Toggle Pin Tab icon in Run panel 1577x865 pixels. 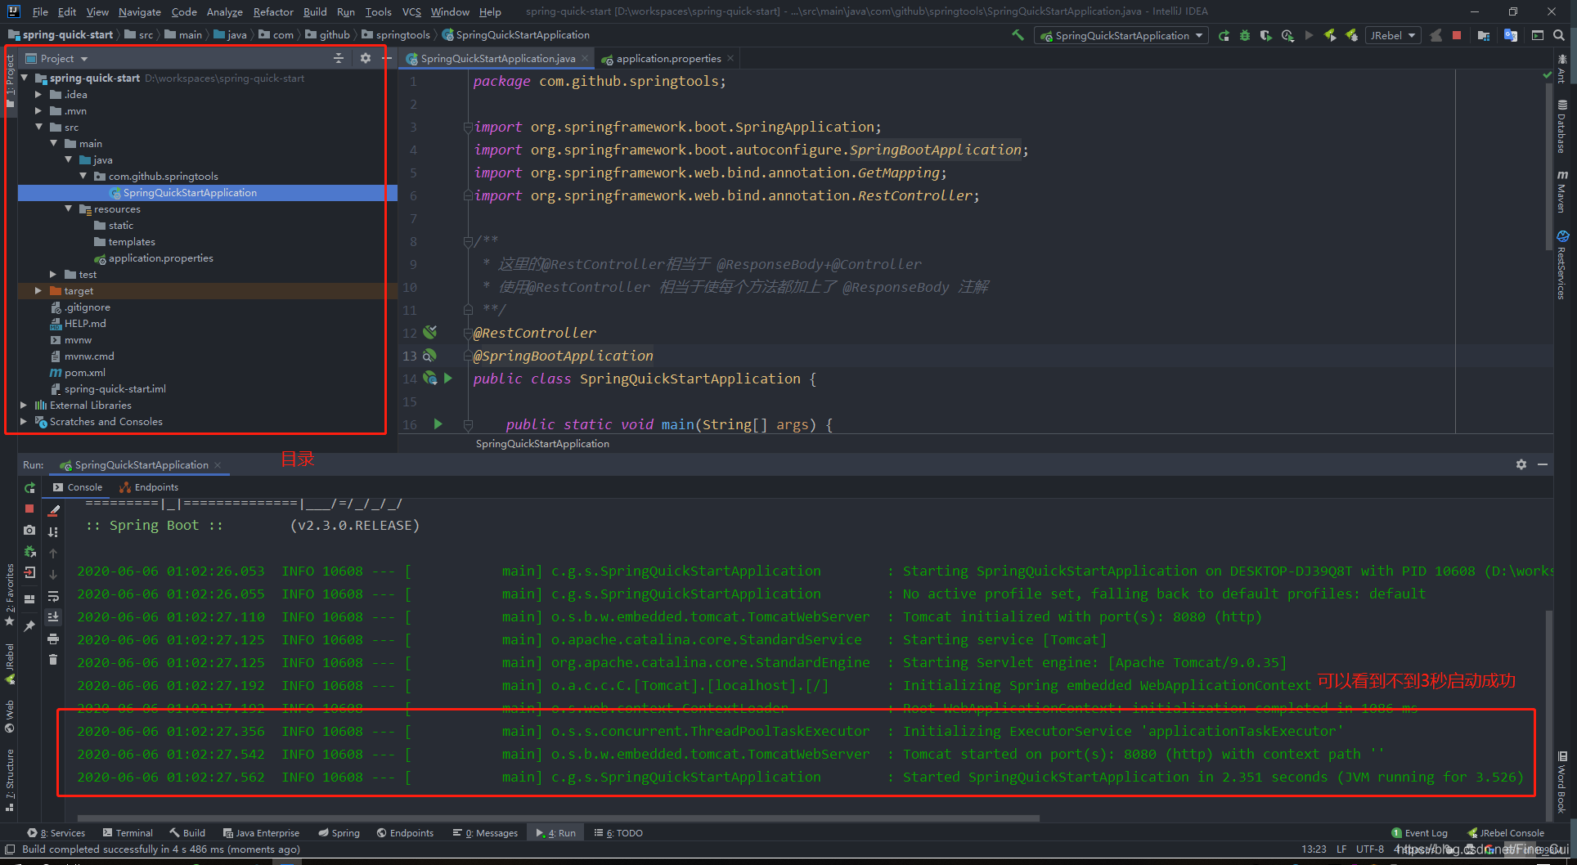coord(29,625)
